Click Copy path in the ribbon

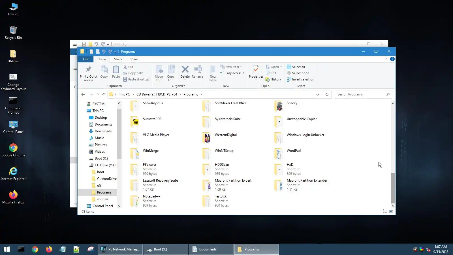pyautogui.click(x=133, y=73)
